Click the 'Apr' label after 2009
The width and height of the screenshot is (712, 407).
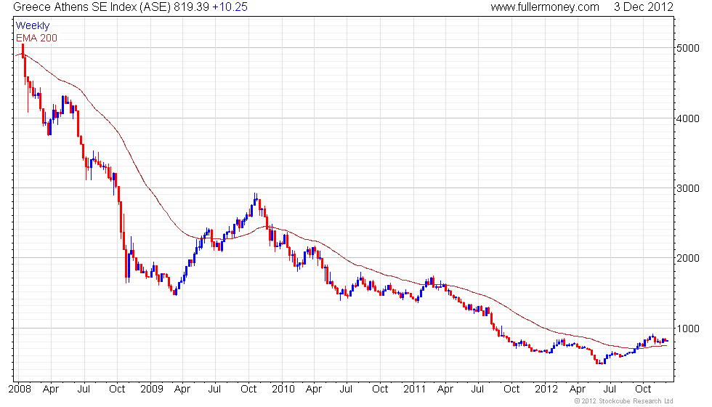point(182,390)
